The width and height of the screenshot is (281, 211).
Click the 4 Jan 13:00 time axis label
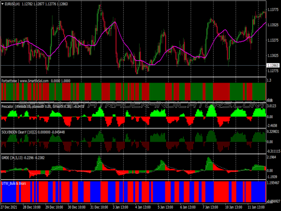(x=143, y=207)
